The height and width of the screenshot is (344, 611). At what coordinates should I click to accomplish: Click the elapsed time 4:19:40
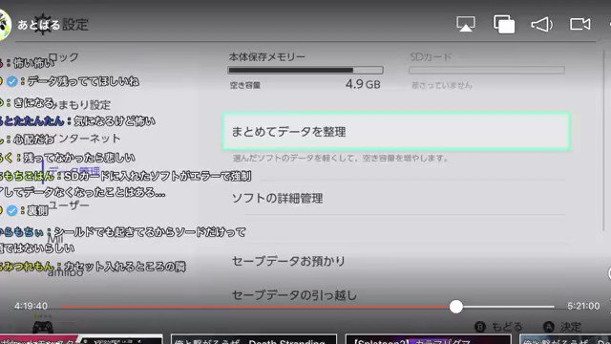(32, 306)
